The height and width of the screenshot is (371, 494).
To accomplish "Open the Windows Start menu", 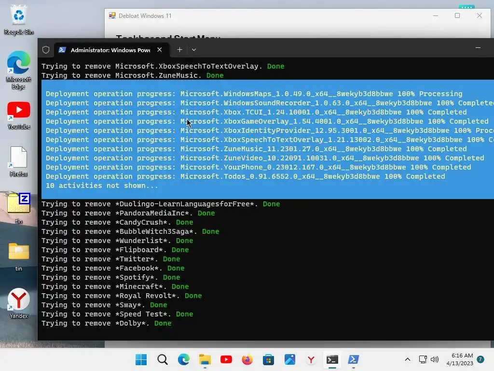I will coord(141,359).
